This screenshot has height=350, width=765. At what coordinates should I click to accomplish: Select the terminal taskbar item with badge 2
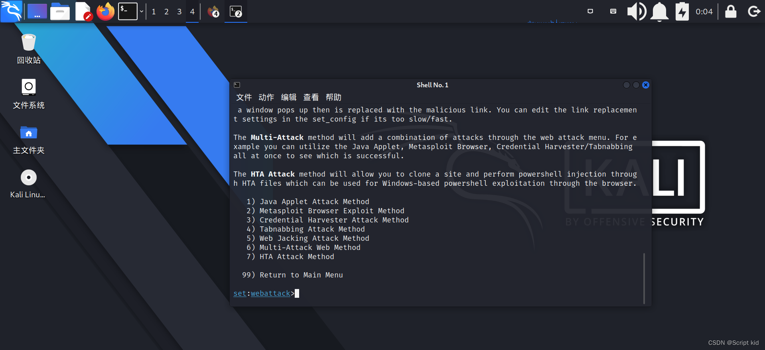point(236,12)
